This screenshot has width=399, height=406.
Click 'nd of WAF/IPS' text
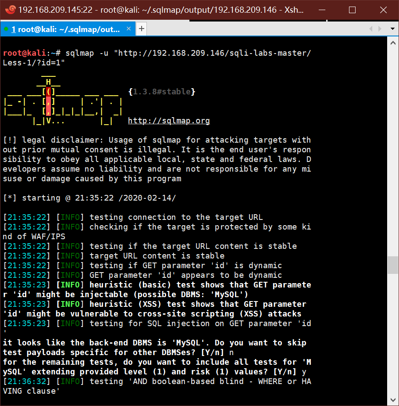pos(34,237)
